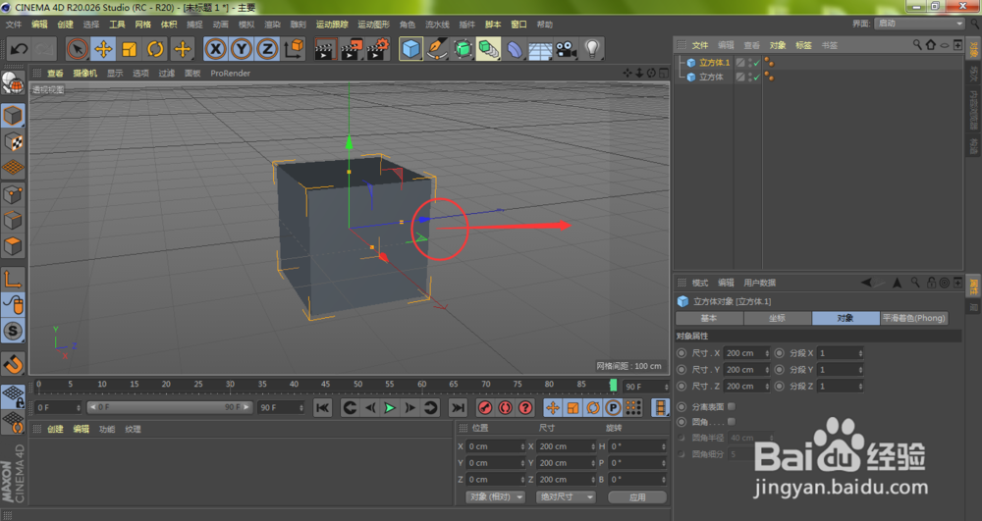Add a Cube primitive object
The image size is (982, 521).
pyautogui.click(x=410, y=49)
